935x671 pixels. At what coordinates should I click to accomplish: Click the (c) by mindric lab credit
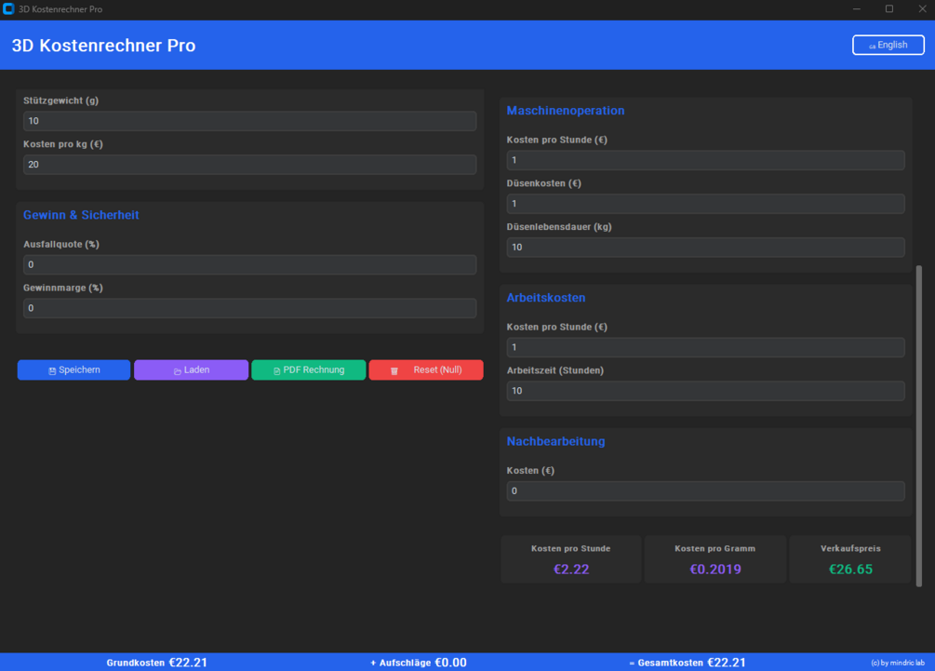pyautogui.click(x=898, y=663)
